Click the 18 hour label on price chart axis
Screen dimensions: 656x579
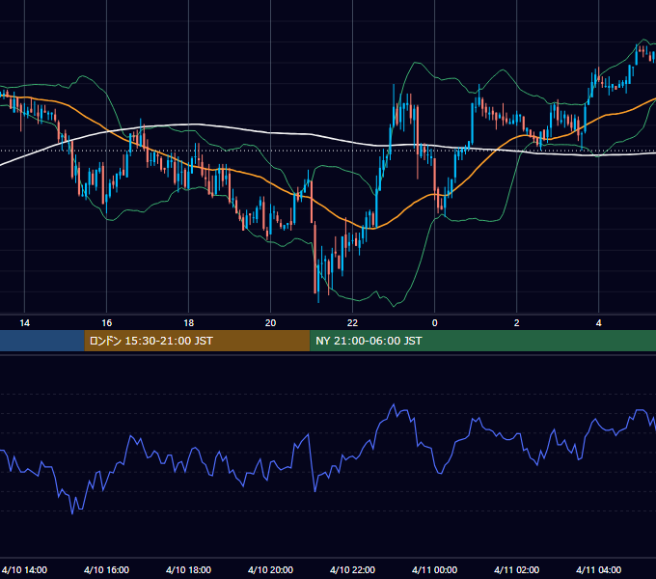point(189,323)
